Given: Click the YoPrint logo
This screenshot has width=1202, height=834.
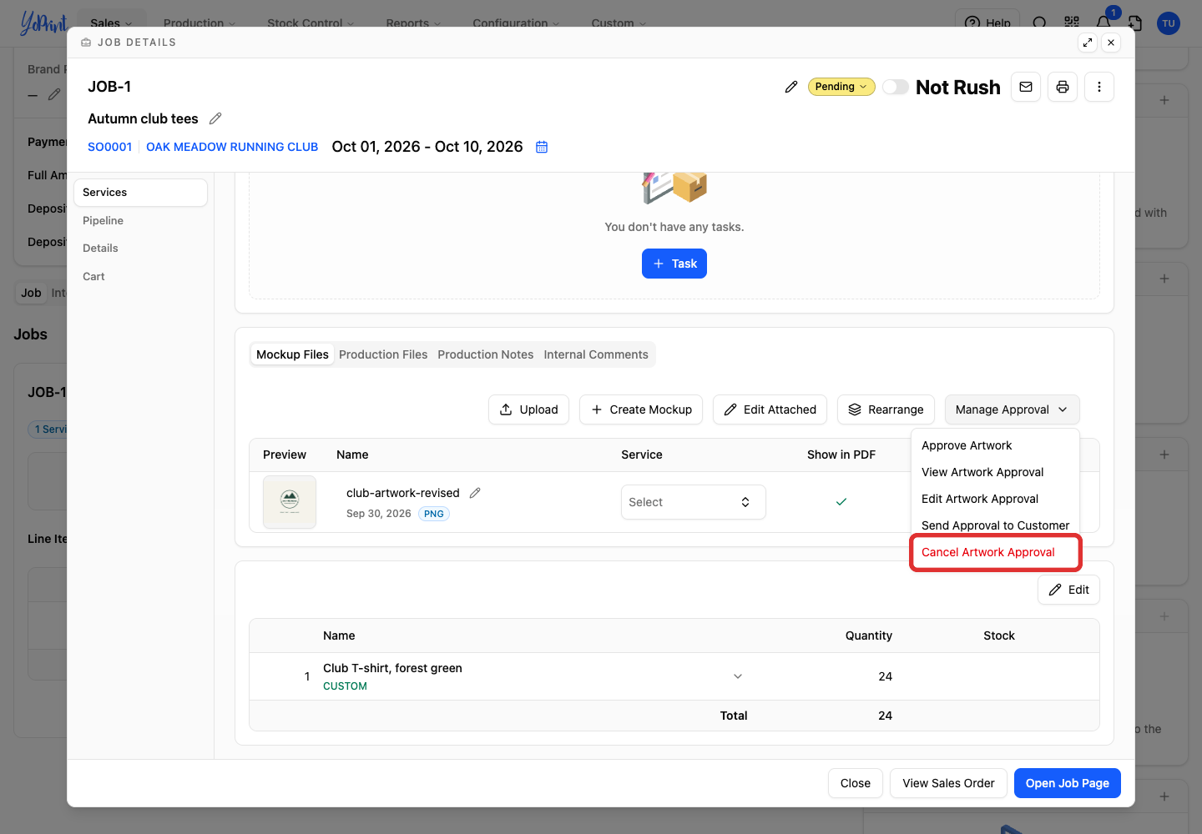Looking at the screenshot, I should (43, 23).
